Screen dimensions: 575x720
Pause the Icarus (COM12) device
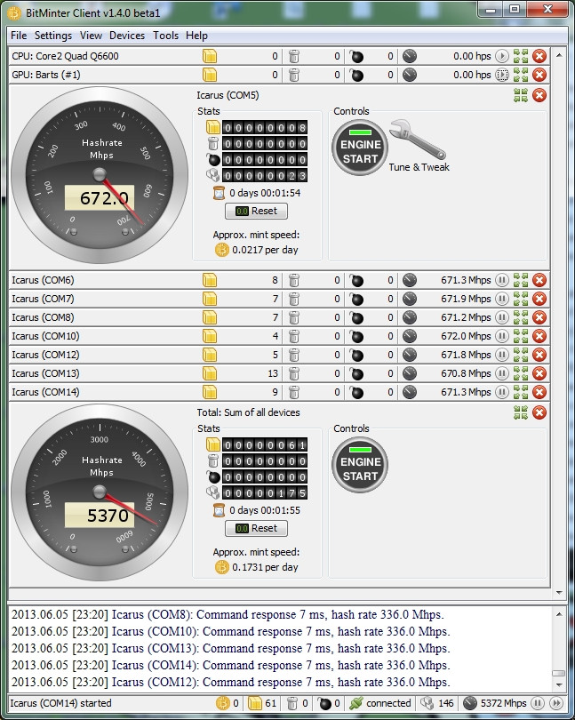[x=502, y=355]
